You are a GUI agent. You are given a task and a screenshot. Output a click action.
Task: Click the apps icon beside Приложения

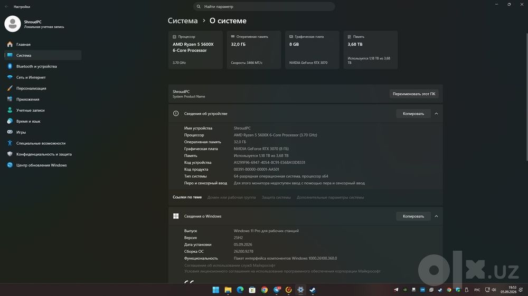point(10,99)
